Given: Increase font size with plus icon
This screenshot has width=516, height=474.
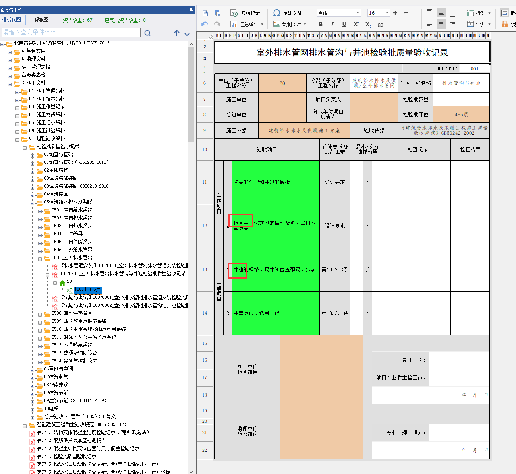Looking at the screenshot, I should point(395,13).
